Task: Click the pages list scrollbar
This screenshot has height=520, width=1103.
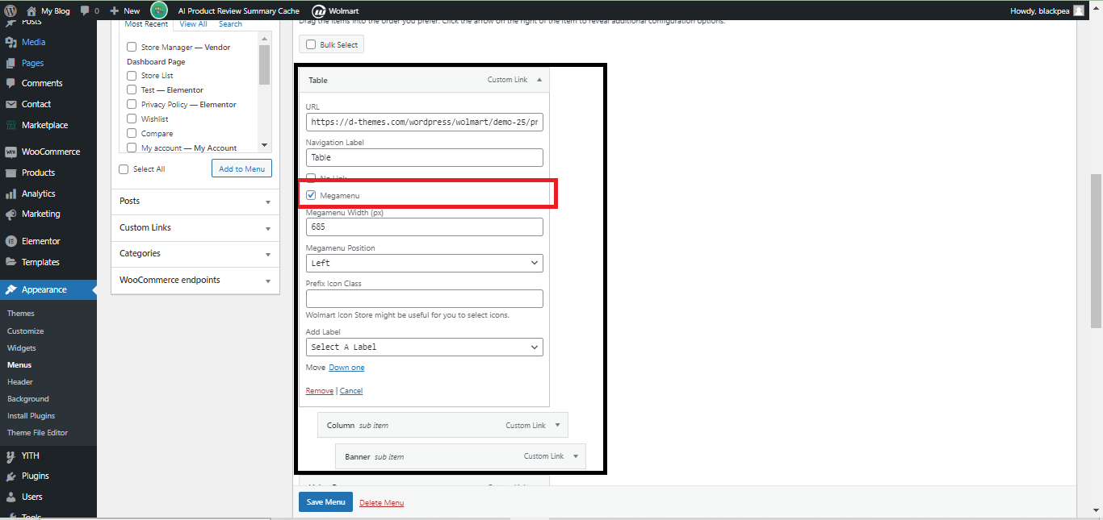Action: click(264, 64)
